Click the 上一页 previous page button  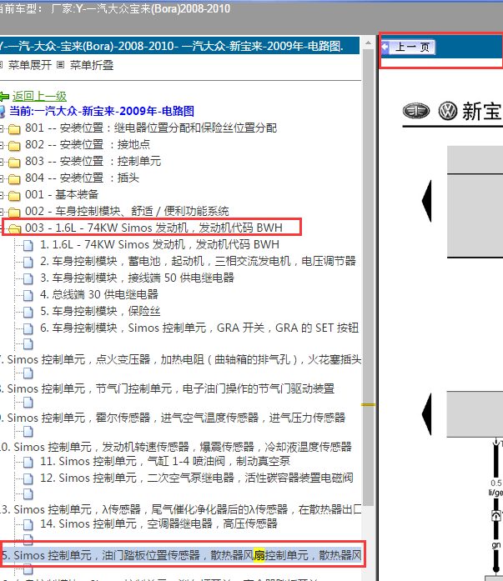408,47
